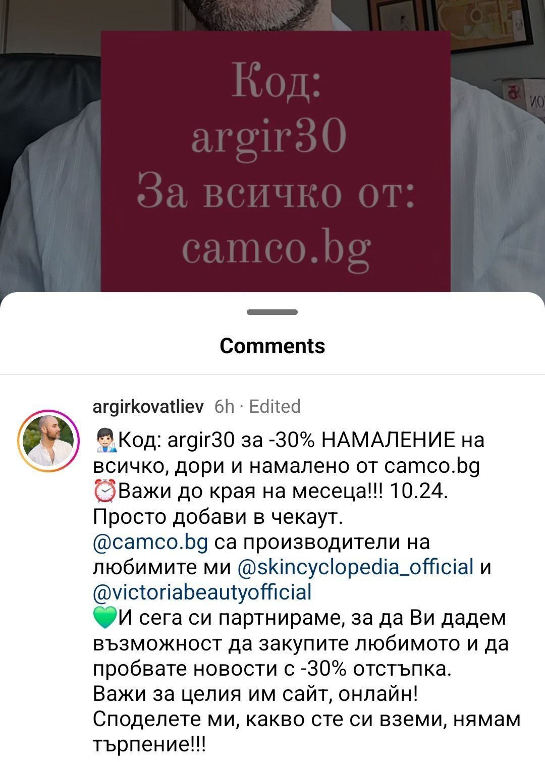This screenshot has width=545, height=762.
Task: Open the @camco.bg mention
Action: (150, 542)
